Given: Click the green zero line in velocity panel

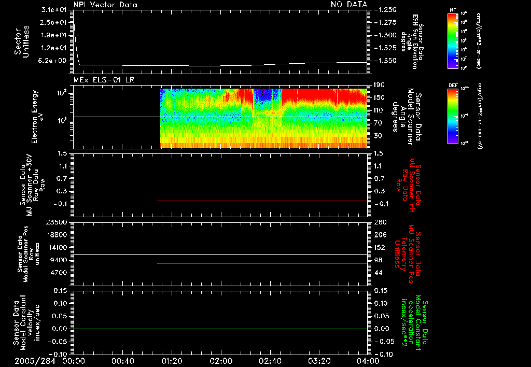Looking at the screenshot, I should pos(220,329).
